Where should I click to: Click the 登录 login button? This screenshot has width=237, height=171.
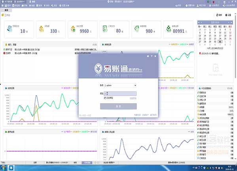(x=118, y=106)
